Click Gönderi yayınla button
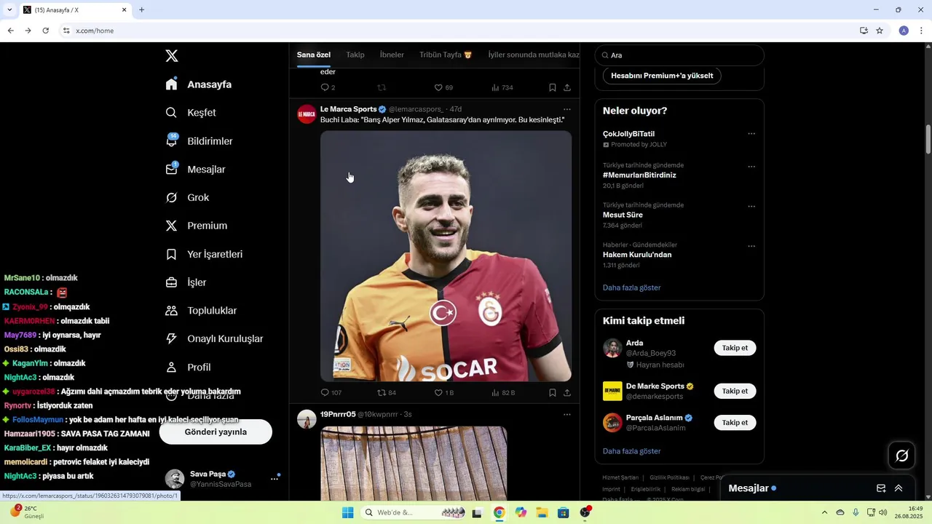The width and height of the screenshot is (932, 524). 216,432
